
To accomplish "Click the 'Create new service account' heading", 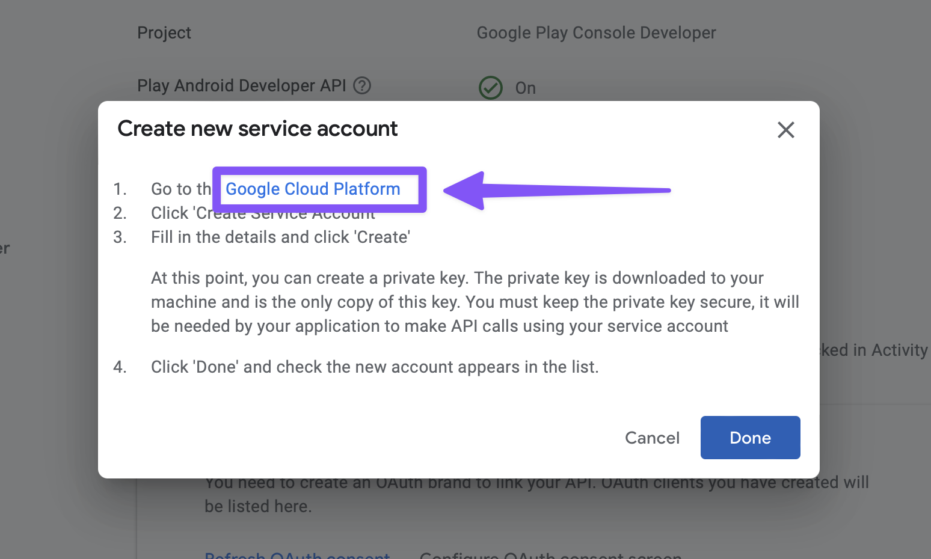I will 257,129.
